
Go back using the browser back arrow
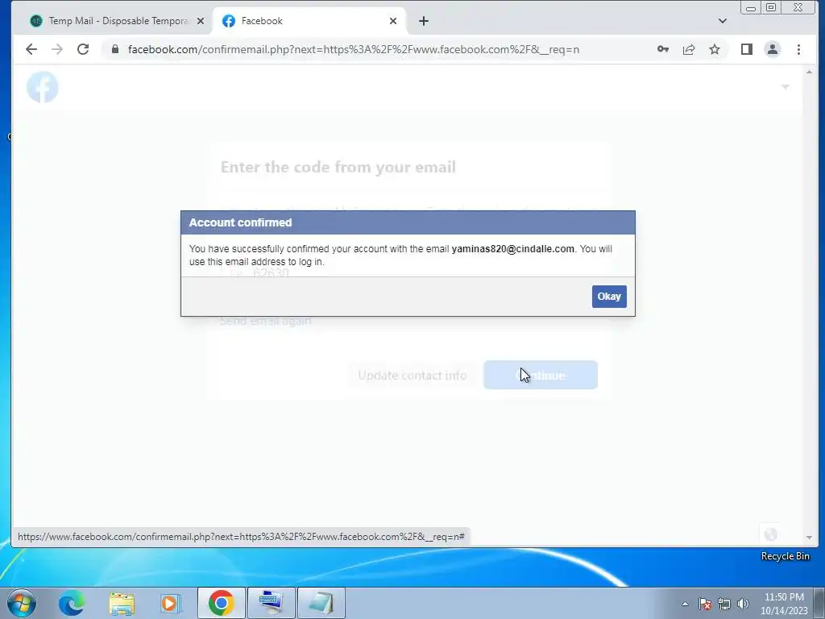(31, 49)
